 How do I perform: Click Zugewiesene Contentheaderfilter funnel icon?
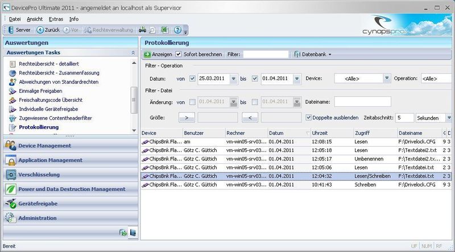pyautogui.click(x=13, y=118)
